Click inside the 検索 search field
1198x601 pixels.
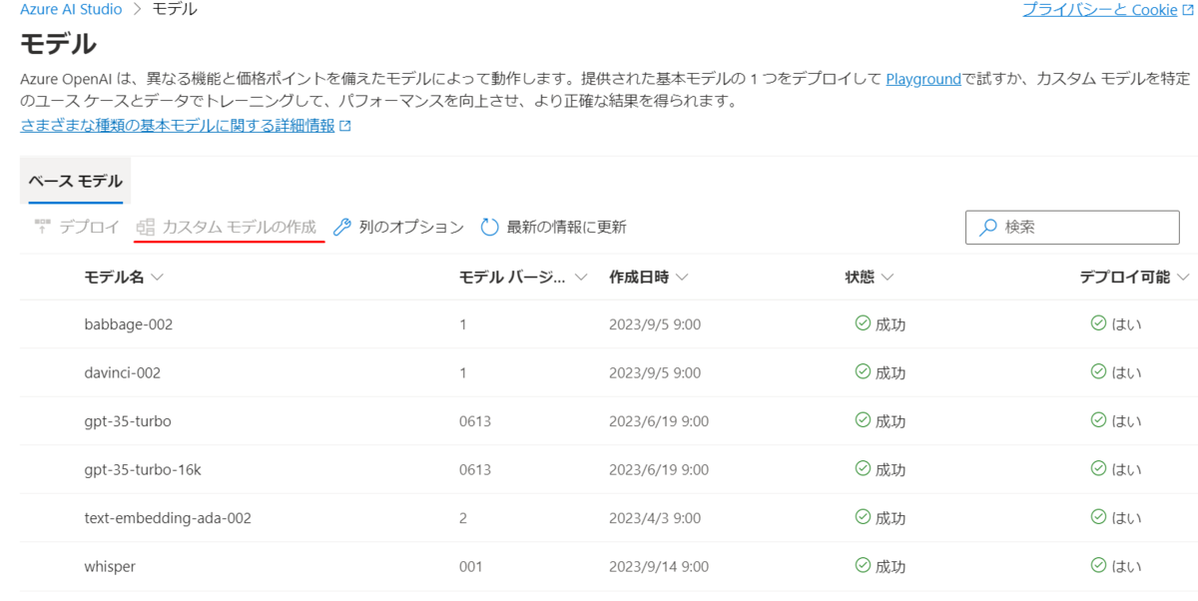pos(1072,227)
